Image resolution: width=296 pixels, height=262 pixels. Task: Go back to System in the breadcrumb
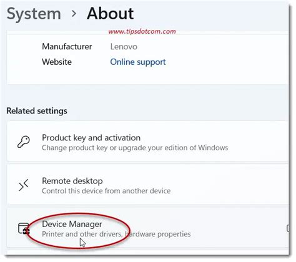click(x=34, y=14)
